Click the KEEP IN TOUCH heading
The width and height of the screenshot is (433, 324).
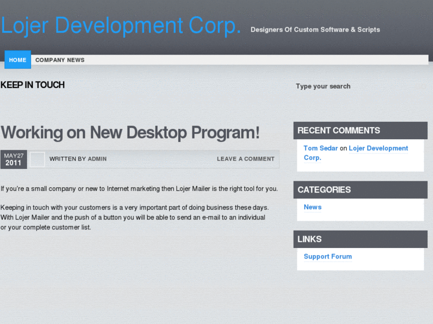33,85
